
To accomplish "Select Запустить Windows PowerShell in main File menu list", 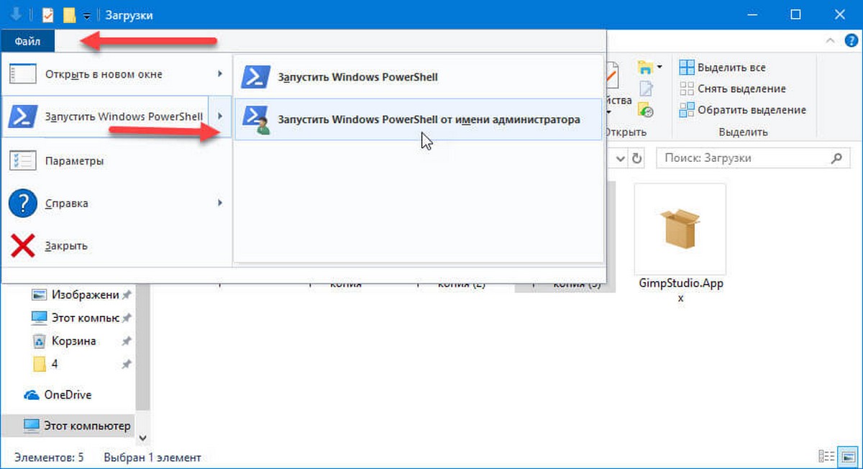I will [x=106, y=116].
